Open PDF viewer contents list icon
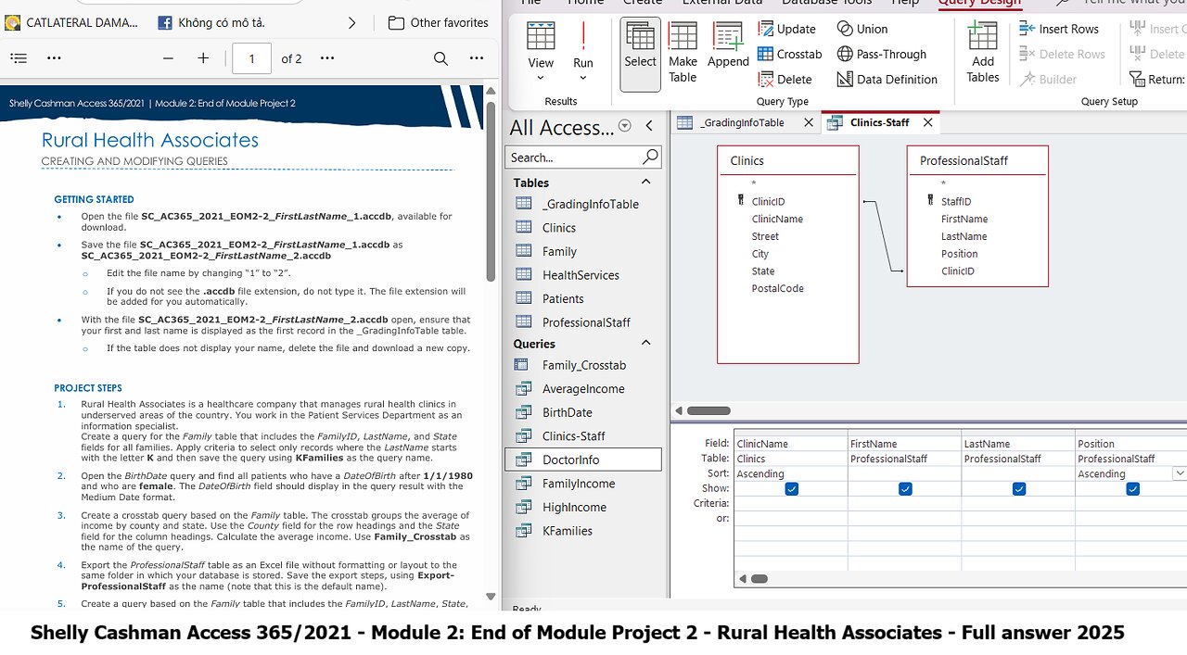 (x=19, y=58)
